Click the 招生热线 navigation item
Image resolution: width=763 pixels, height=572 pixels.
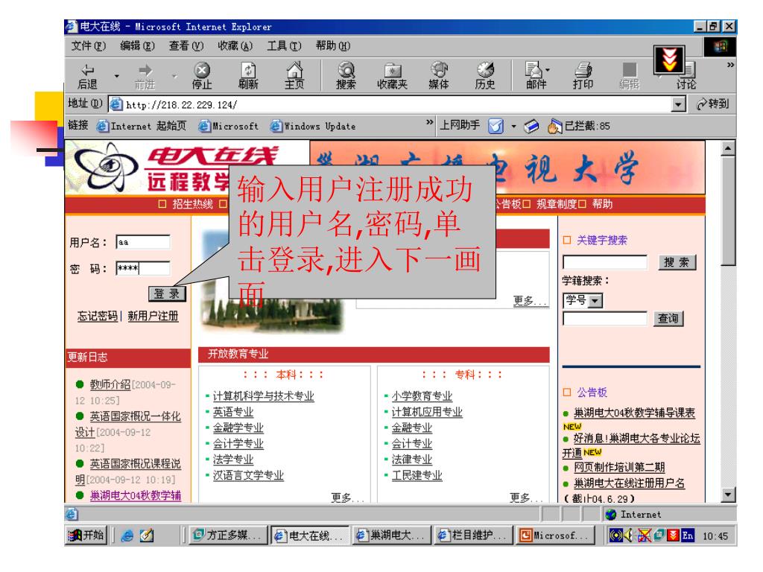click(192, 204)
